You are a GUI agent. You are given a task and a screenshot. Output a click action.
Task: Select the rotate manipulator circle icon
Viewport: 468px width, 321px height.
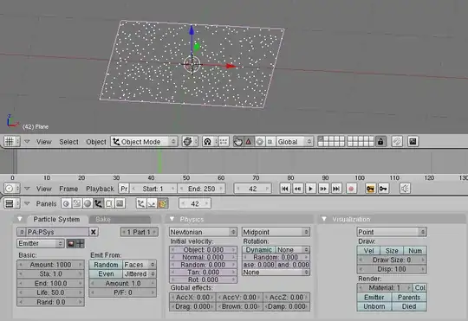click(x=259, y=142)
